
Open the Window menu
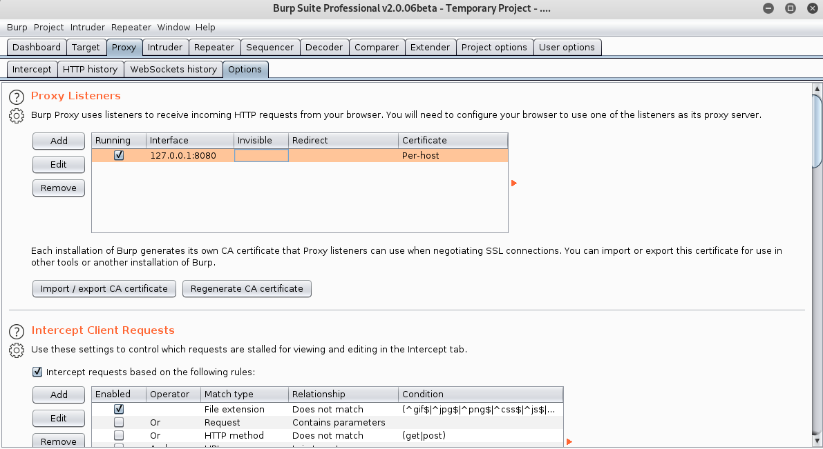click(173, 28)
